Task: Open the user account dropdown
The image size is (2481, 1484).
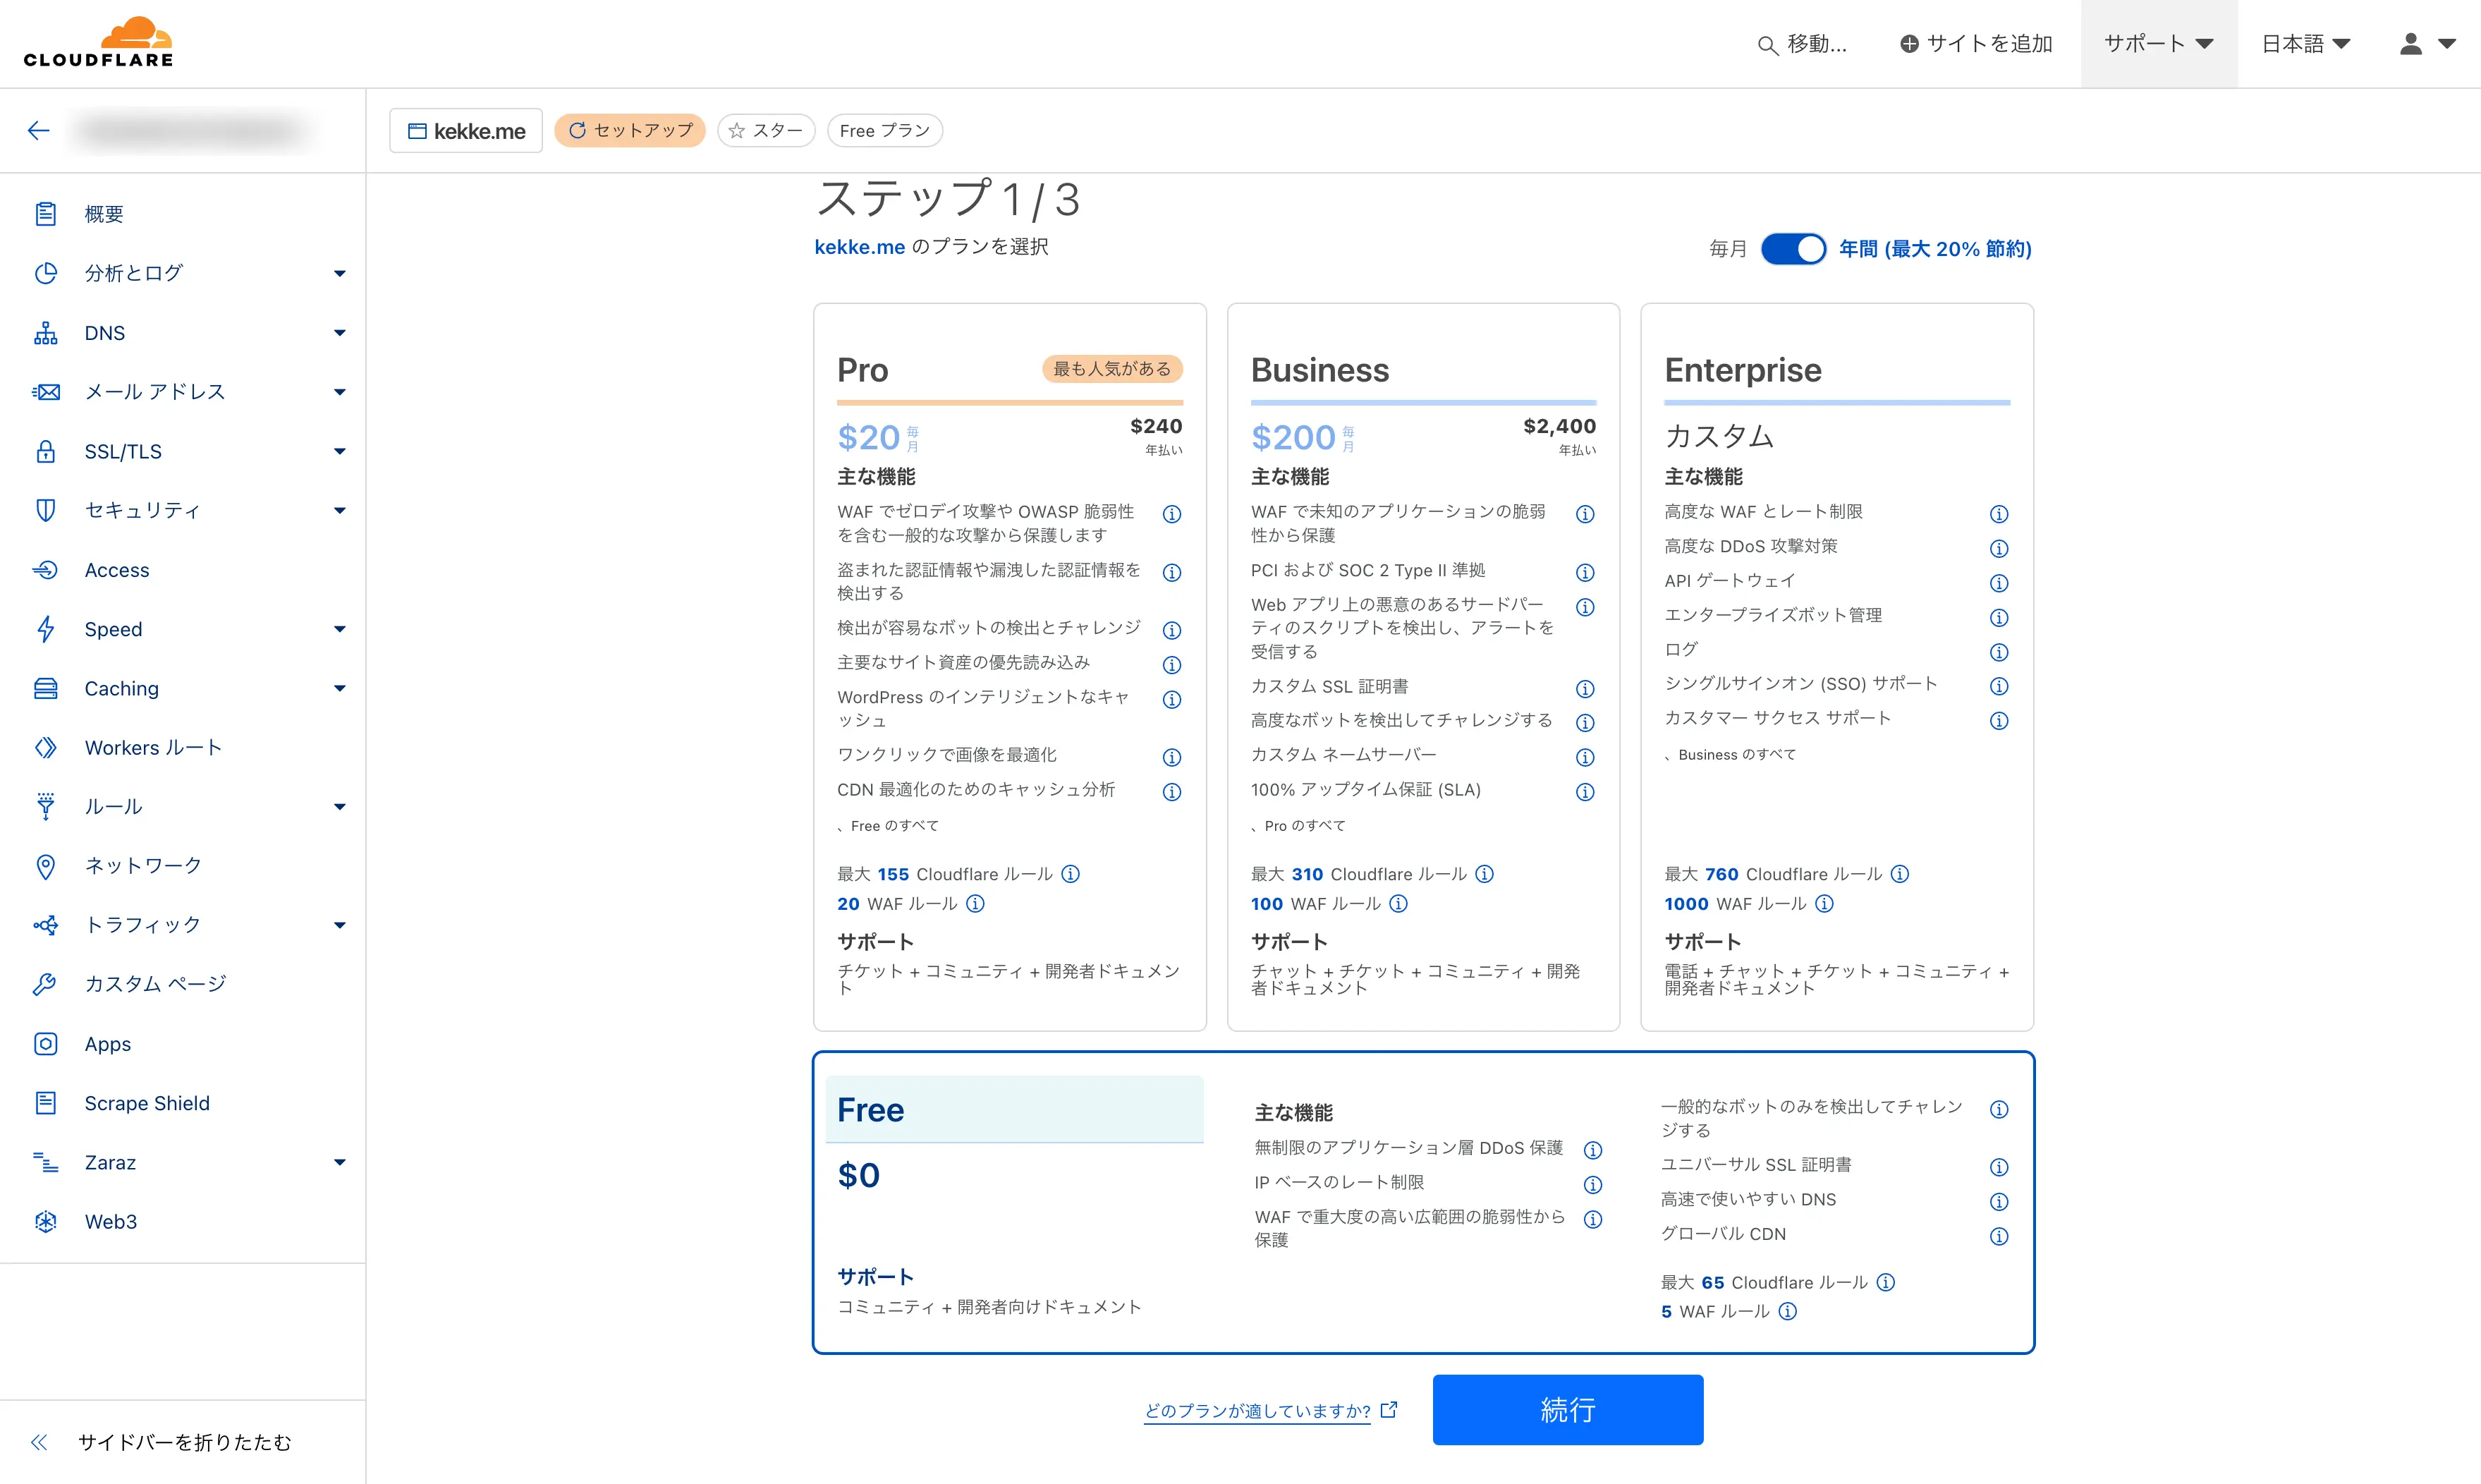Action: pyautogui.click(x=2427, y=44)
